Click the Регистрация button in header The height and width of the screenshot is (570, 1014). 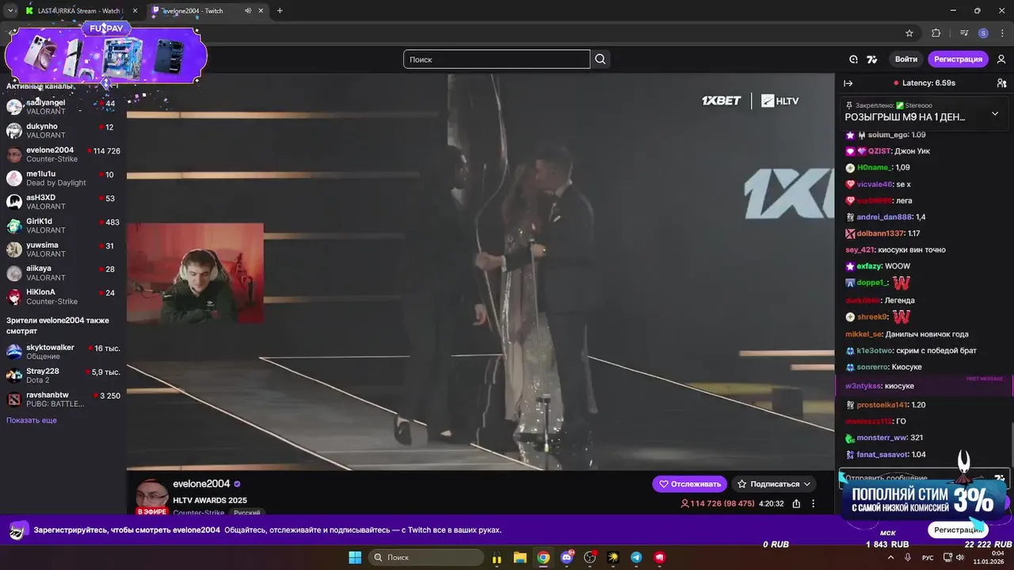[x=958, y=59]
